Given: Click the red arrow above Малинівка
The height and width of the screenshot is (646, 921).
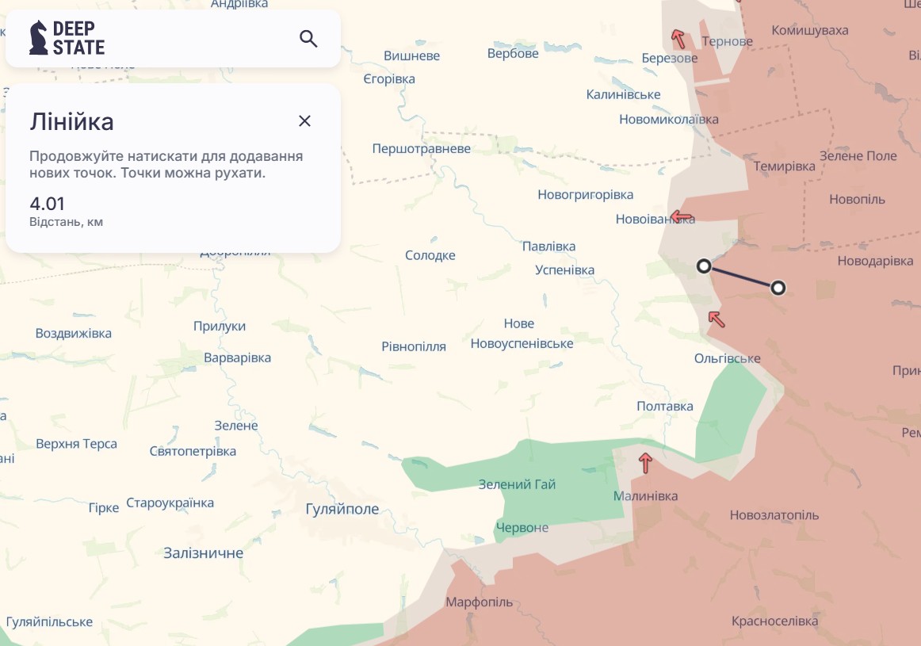Looking at the screenshot, I should pyautogui.click(x=645, y=462).
